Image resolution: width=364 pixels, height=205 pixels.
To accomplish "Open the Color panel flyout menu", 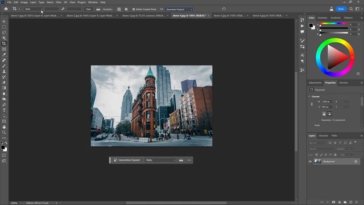I will pos(362,18).
